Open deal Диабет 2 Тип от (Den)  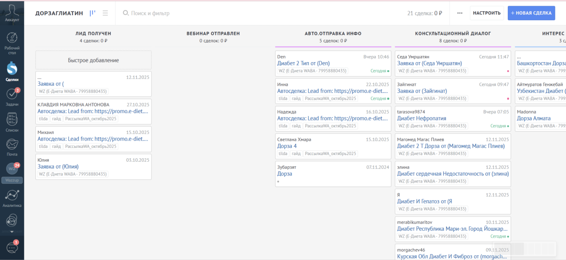pyautogui.click(x=303, y=63)
